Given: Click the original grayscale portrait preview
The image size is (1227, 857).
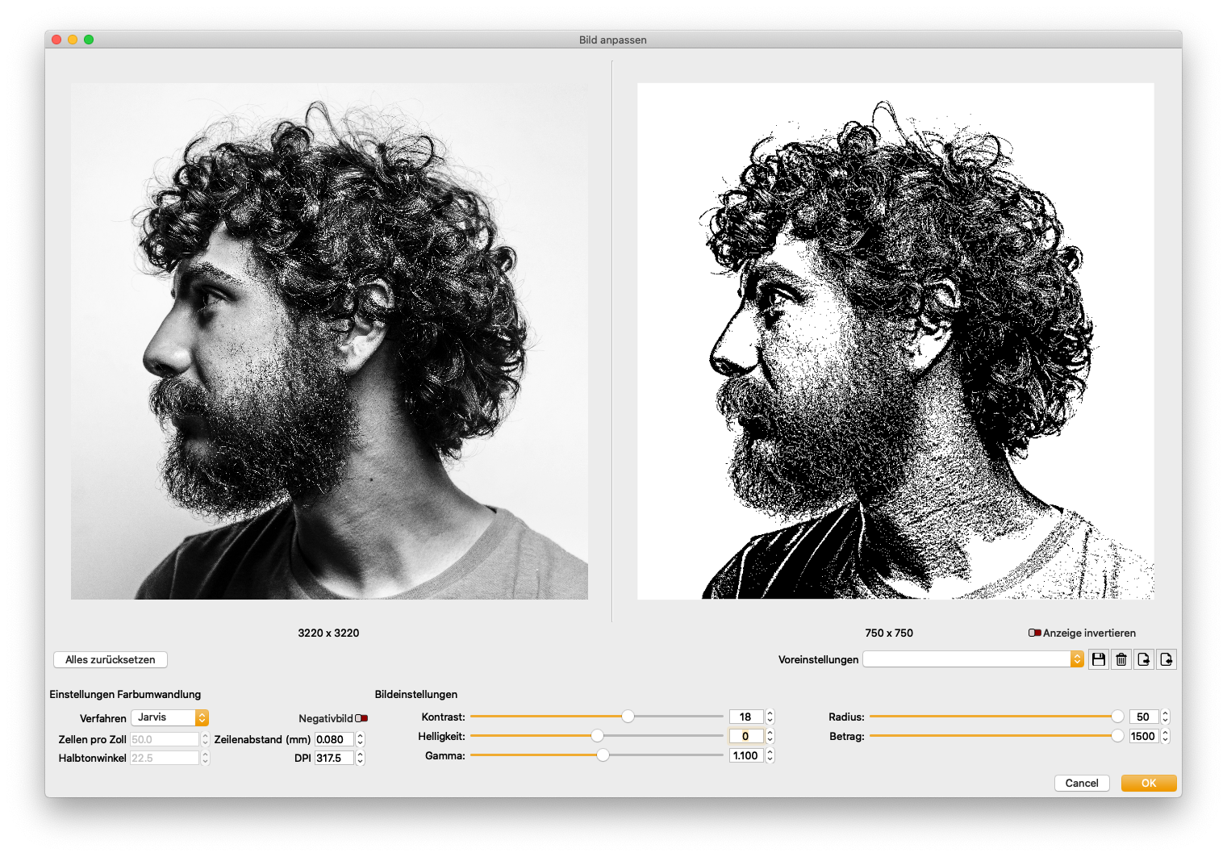Looking at the screenshot, I should (x=329, y=341).
